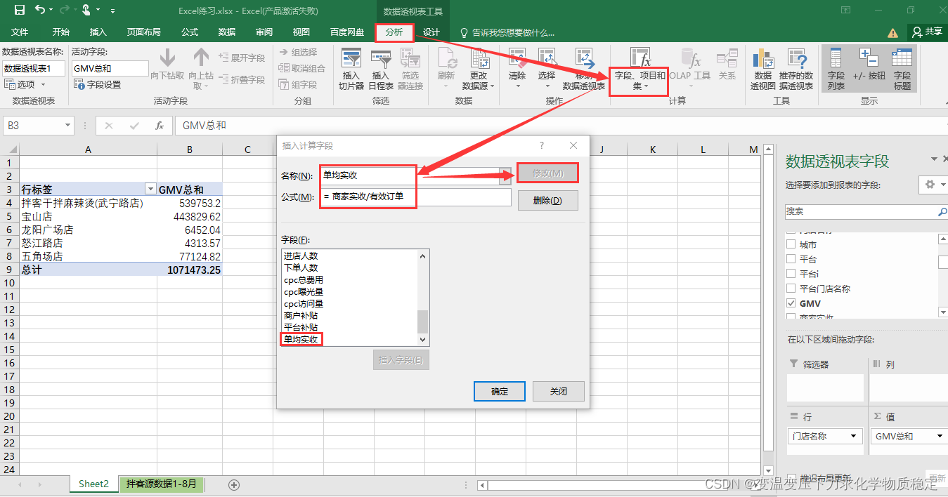Toggle 推迟布局更新 checkbox
The width and height of the screenshot is (948, 497).
point(791,478)
